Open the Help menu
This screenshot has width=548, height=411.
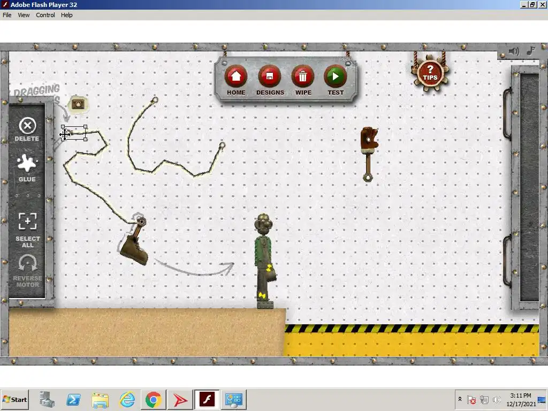click(x=67, y=15)
